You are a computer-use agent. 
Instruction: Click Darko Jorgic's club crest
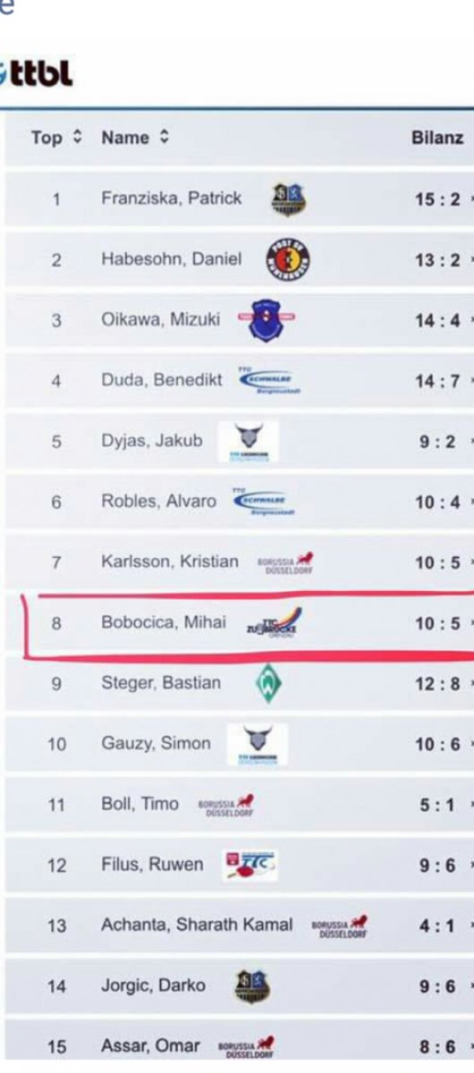tap(251, 986)
